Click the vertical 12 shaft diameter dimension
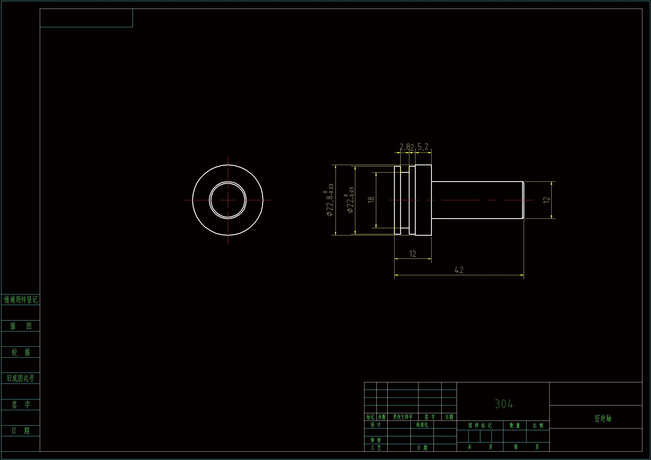 click(x=546, y=200)
